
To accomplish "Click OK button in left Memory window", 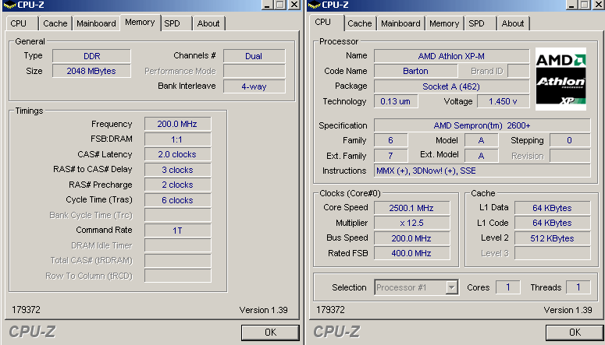I will [x=270, y=333].
